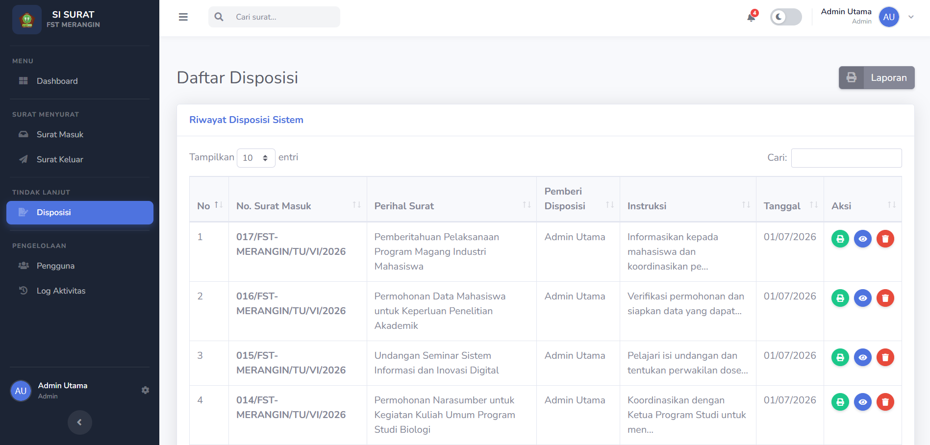Collapse sidebar with the chevron button
This screenshot has height=445, width=930.
point(79,422)
